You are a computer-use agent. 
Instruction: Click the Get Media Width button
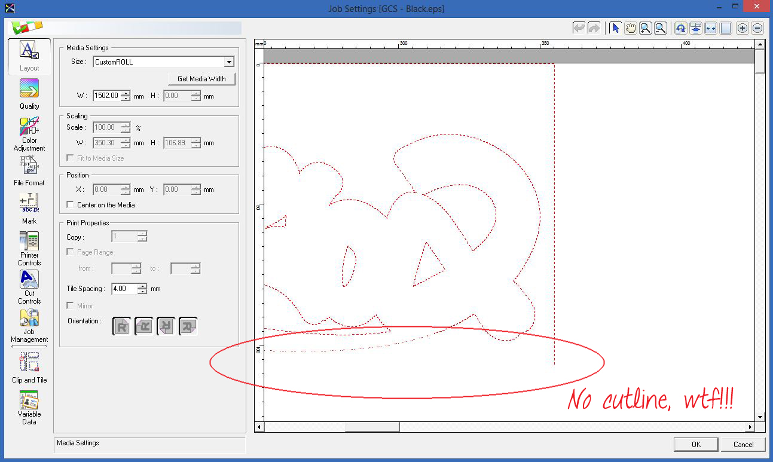[x=201, y=79]
